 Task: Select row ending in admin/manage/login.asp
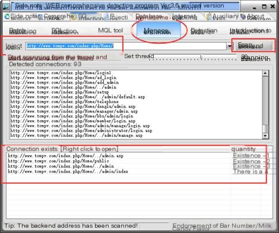pos(80,126)
